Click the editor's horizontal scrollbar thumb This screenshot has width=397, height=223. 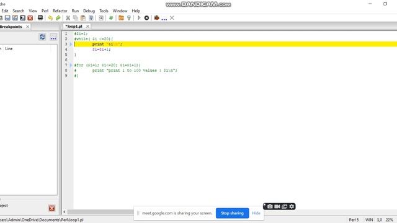coord(100,212)
